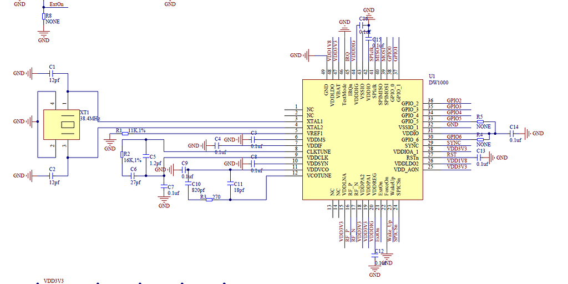Click capacitor C10 820pf symbol
568x284 pixels.
[187, 184]
